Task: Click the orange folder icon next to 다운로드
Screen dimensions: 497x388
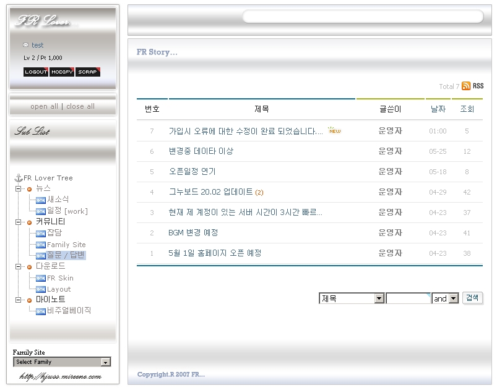Action: (x=30, y=267)
